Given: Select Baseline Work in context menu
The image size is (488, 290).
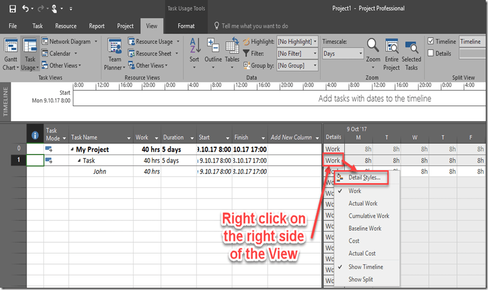Looking at the screenshot, I should click(x=365, y=228).
